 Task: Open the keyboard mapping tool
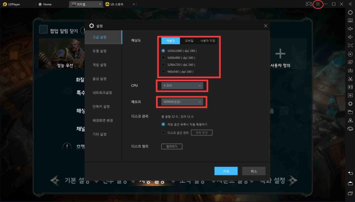pyautogui.click(x=350, y=20)
